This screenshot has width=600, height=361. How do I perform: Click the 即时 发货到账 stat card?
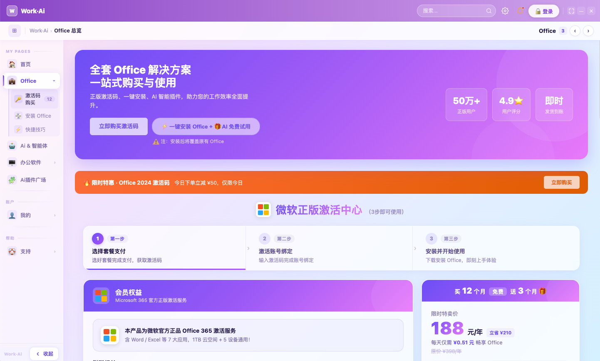point(554,105)
